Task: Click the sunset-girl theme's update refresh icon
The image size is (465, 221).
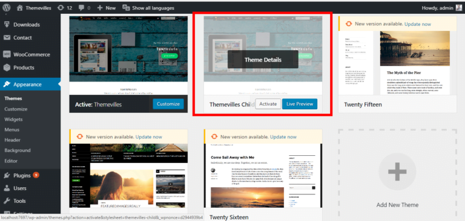Action: pos(80,137)
